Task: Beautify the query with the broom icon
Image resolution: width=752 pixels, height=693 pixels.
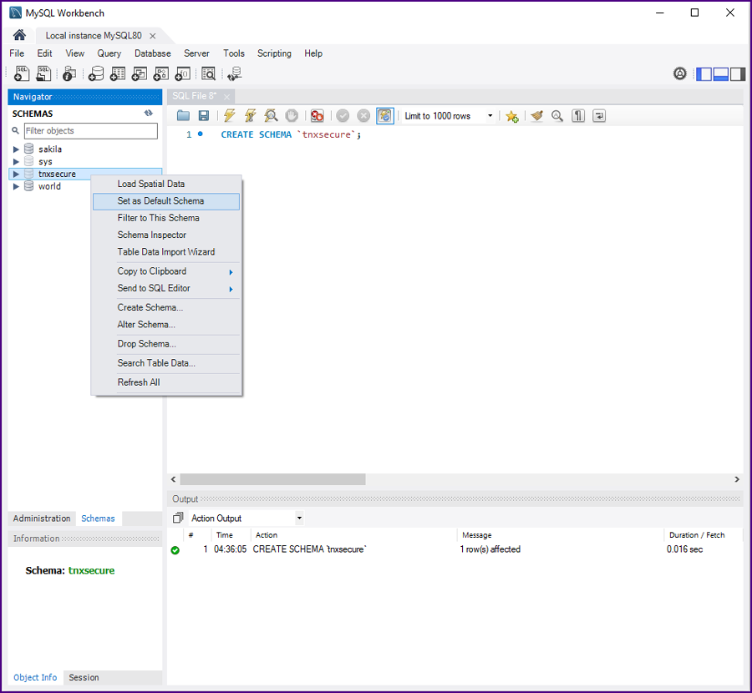Action: click(536, 115)
